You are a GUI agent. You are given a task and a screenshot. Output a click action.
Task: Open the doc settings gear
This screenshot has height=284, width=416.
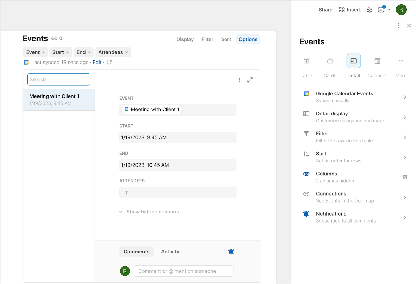click(369, 10)
